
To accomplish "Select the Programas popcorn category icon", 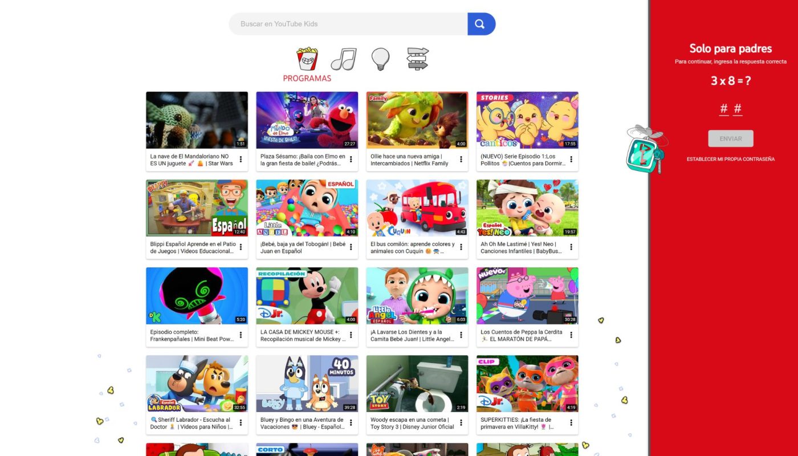I will pos(307,59).
